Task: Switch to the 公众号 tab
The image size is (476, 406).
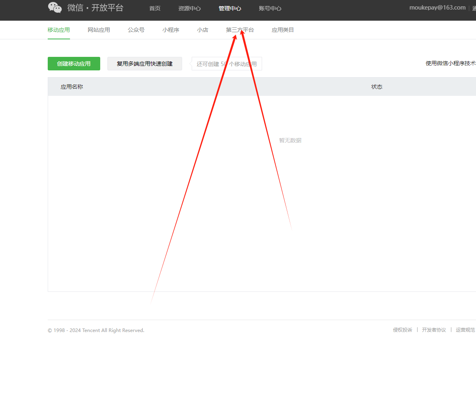Action: (136, 30)
